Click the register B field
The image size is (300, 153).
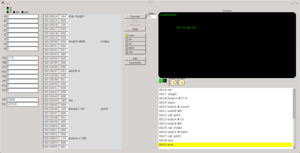22,21
